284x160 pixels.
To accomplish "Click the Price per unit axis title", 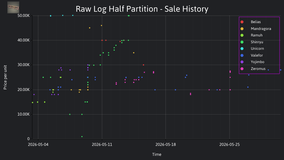I will point(5,77).
